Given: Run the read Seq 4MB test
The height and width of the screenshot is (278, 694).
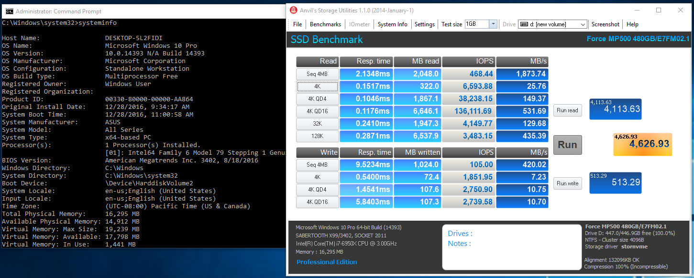Looking at the screenshot, I should tap(318, 74).
